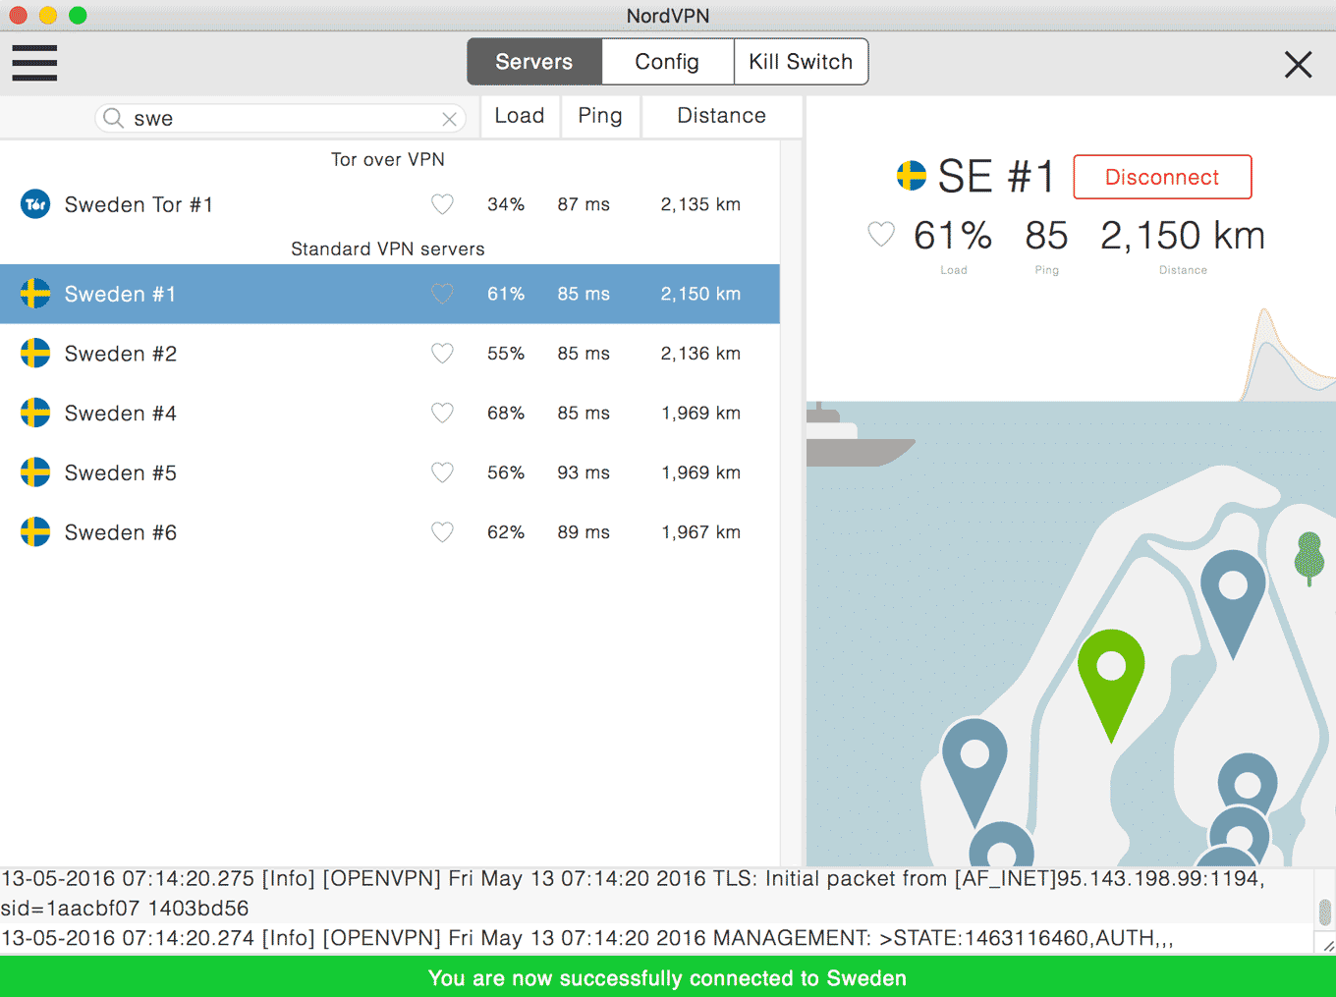Image resolution: width=1336 pixels, height=997 pixels.
Task: Open the Kill Switch tab
Action: (801, 62)
